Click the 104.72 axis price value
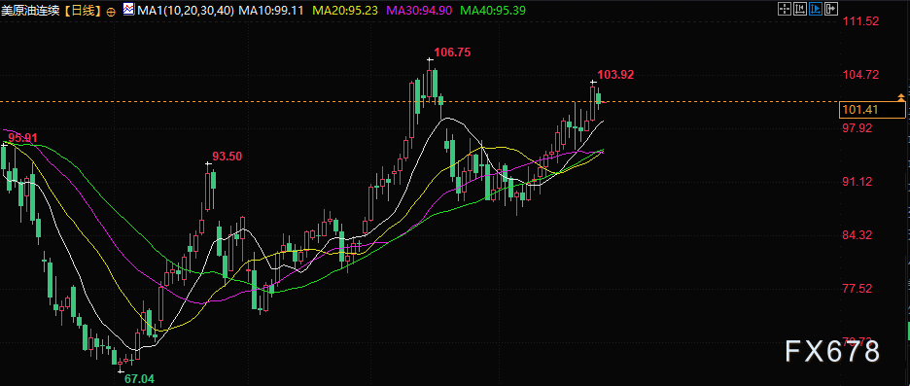 point(860,75)
